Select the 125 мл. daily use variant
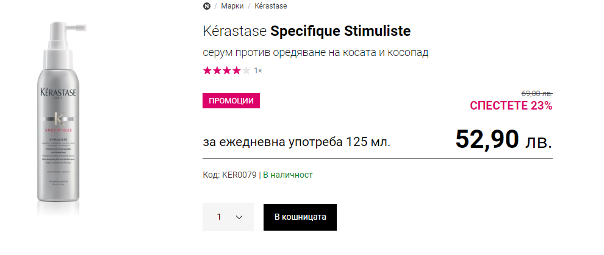Screen dimensions: 604x255 [x=297, y=142]
